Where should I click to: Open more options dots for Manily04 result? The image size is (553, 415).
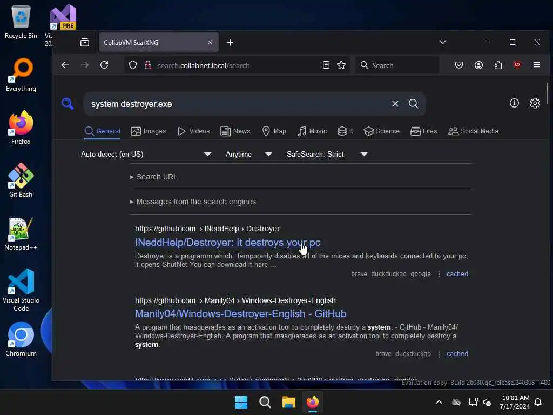pyautogui.click(x=439, y=354)
